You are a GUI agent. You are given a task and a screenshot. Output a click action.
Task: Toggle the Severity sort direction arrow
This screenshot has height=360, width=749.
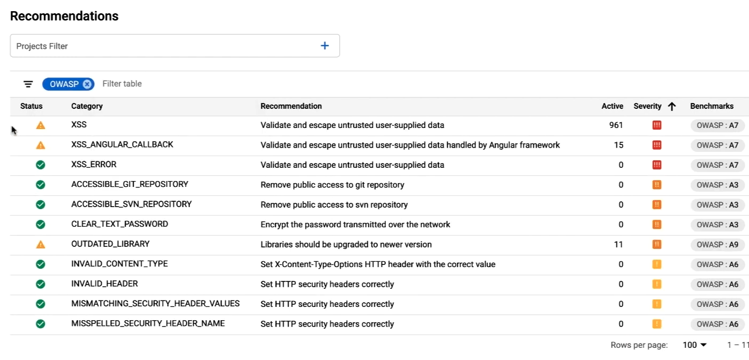point(672,106)
